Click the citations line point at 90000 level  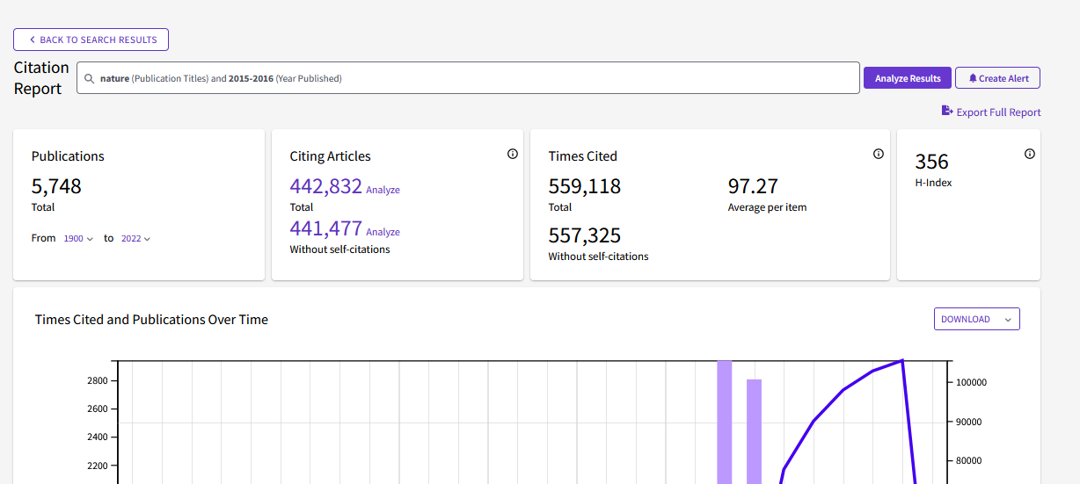tap(813, 422)
